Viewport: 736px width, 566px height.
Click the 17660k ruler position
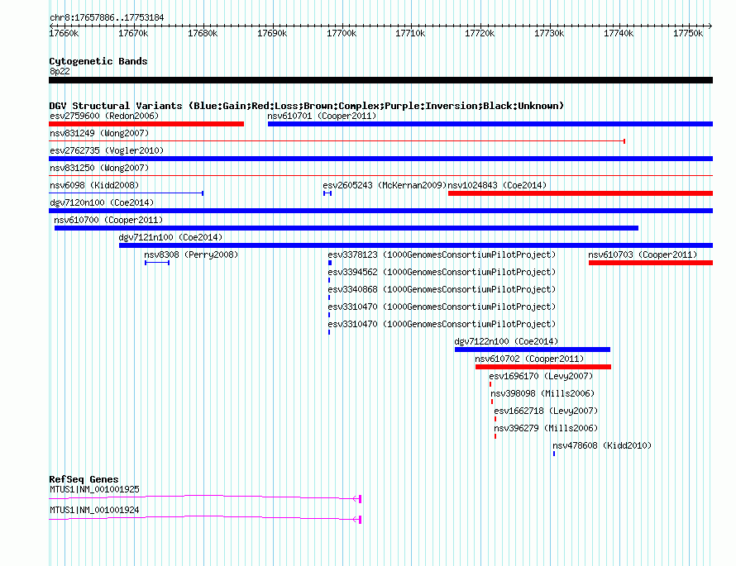(x=65, y=33)
